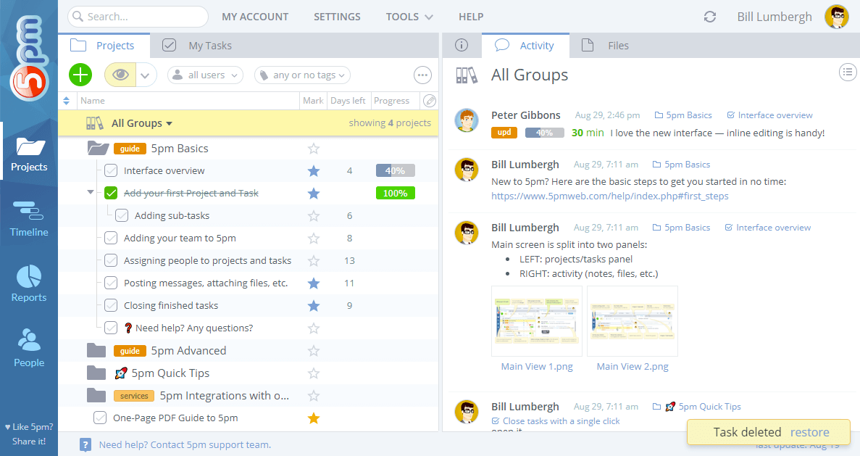The height and width of the screenshot is (456, 860).
Task: Open more options via the ellipsis icon
Action: [x=422, y=75]
